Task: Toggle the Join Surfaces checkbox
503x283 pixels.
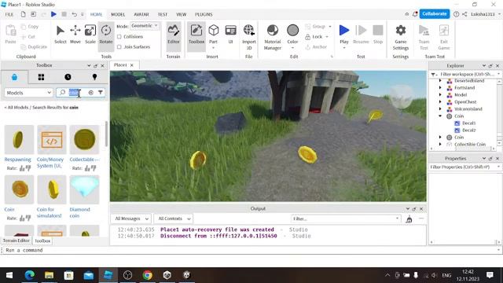Action: click(x=119, y=47)
